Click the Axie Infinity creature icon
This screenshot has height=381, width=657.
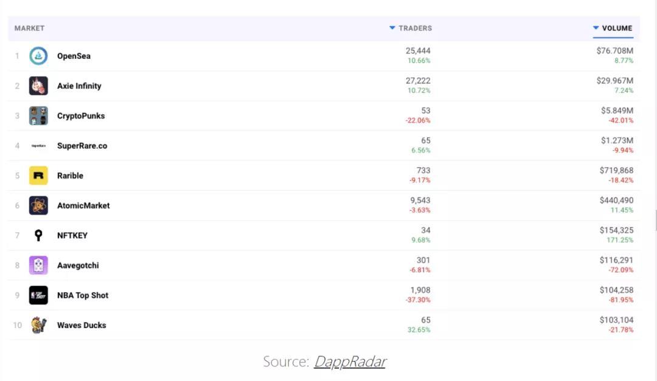tap(38, 86)
